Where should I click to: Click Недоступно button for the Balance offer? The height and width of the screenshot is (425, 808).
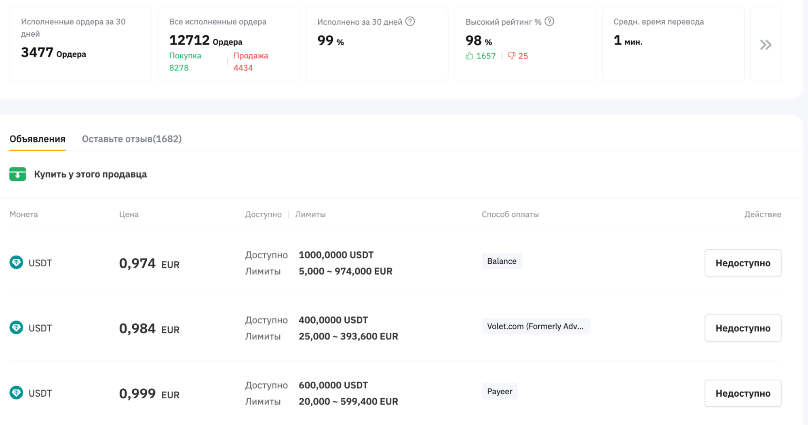[x=743, y=263]
